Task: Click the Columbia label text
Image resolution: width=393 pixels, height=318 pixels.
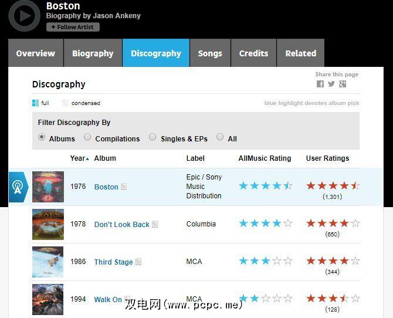Action: (x=201, y=224)
